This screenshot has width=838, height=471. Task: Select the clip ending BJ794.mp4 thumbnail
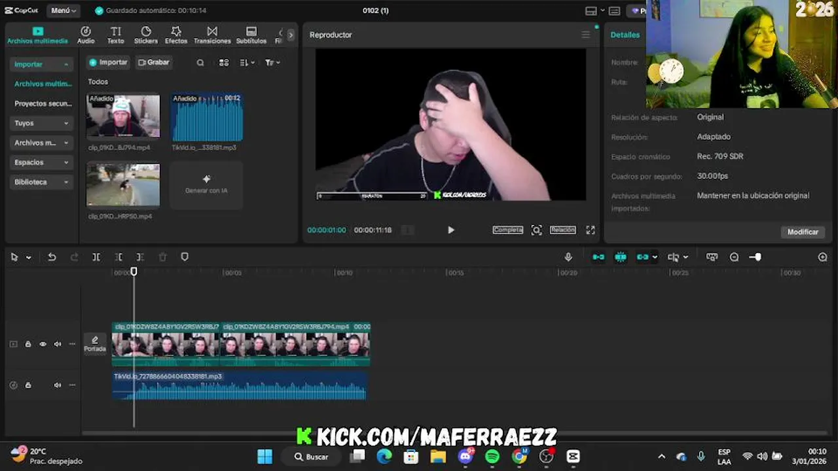[123, 116]
